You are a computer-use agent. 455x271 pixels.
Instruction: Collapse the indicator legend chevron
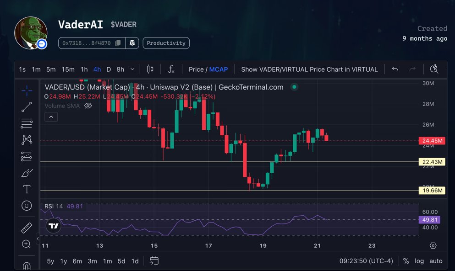pos(51,117)
